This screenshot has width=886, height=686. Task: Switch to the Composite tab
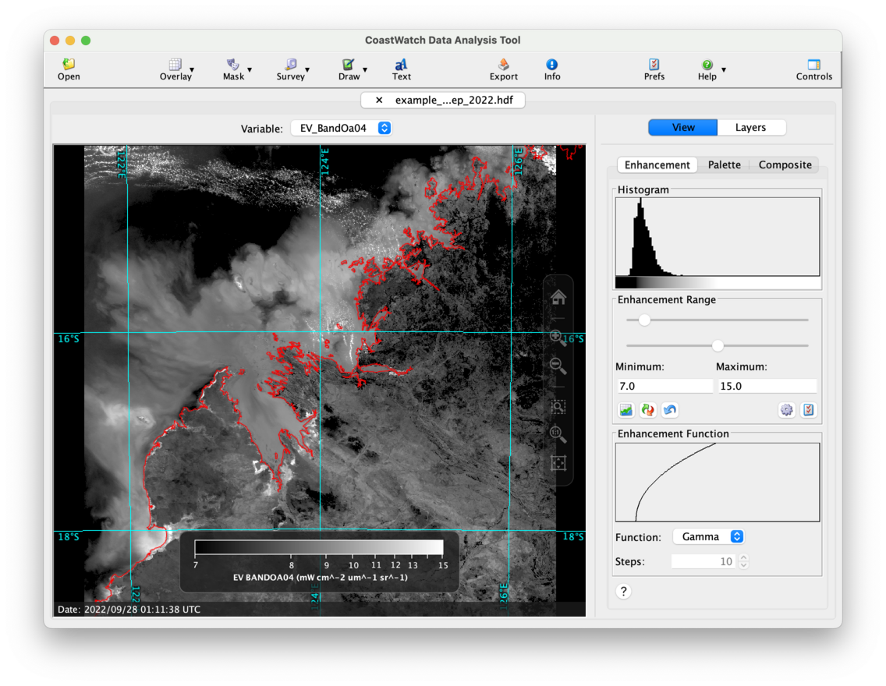coord(785,165)
